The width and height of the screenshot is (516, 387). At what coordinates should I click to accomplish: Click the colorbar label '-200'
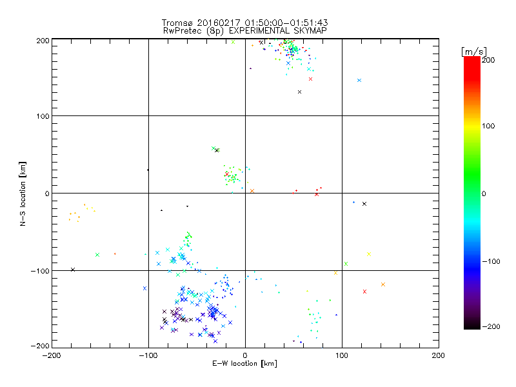(491, 326)
